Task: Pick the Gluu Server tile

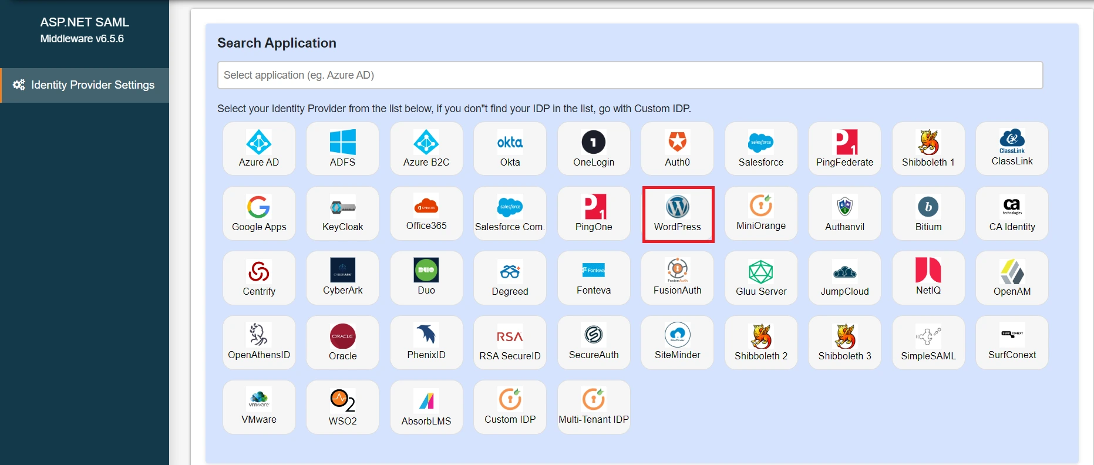Action: coord(761,278)
